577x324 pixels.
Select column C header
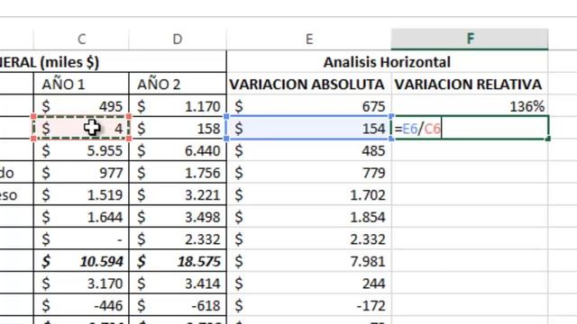coord(81,39)
